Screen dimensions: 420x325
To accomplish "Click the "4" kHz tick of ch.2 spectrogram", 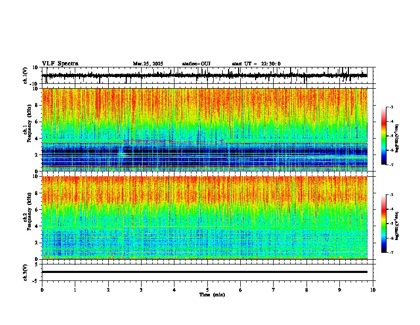I will click(x=38, y=226).
